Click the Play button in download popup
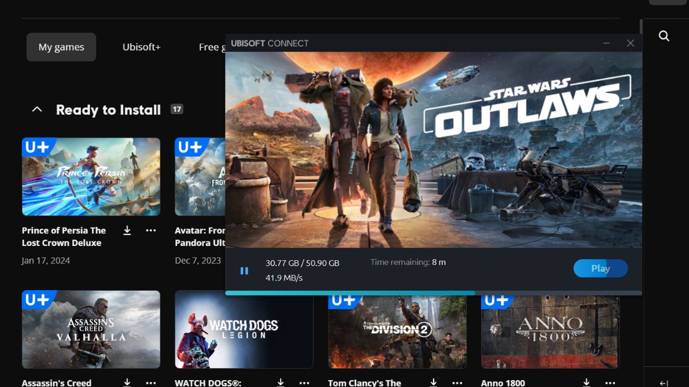Image resolution: width=689 pixels, height=387 pixels. click(601, 268)
